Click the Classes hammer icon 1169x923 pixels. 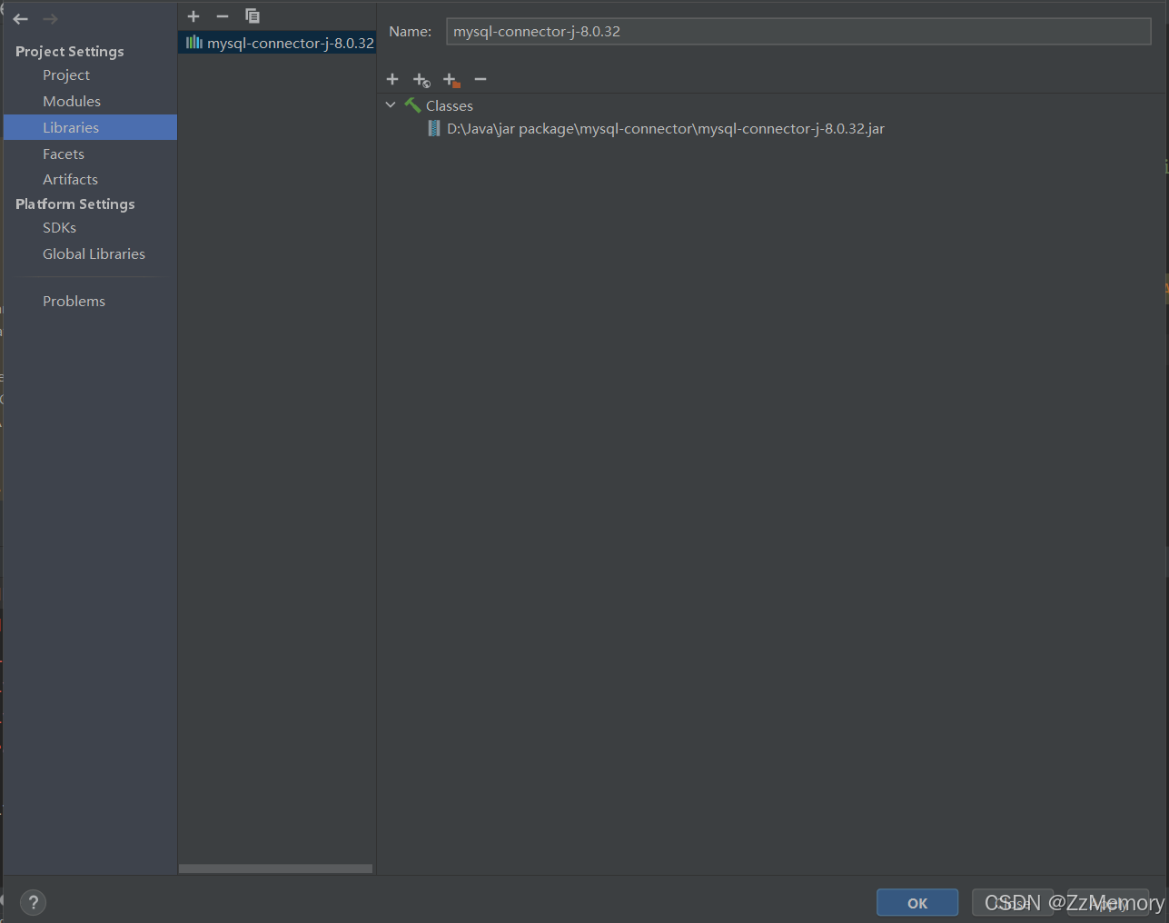coord(412,105)
